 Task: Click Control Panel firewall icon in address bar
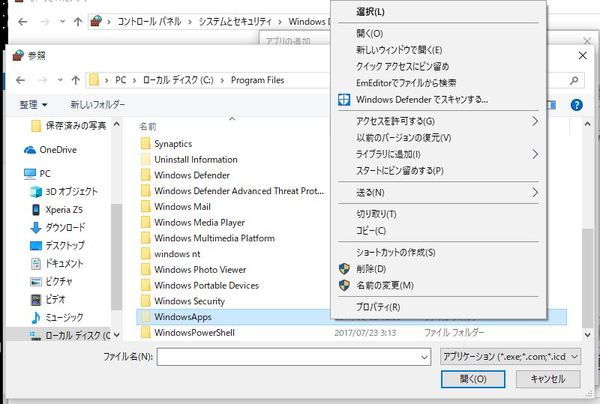point(96,21)
